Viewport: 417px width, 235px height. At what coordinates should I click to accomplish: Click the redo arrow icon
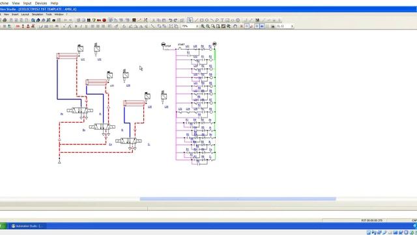pos(175,20)
